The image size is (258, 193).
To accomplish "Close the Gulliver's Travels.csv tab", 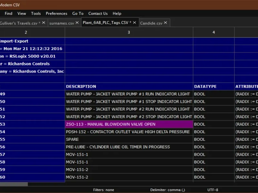I will click(x=44, y=23).
